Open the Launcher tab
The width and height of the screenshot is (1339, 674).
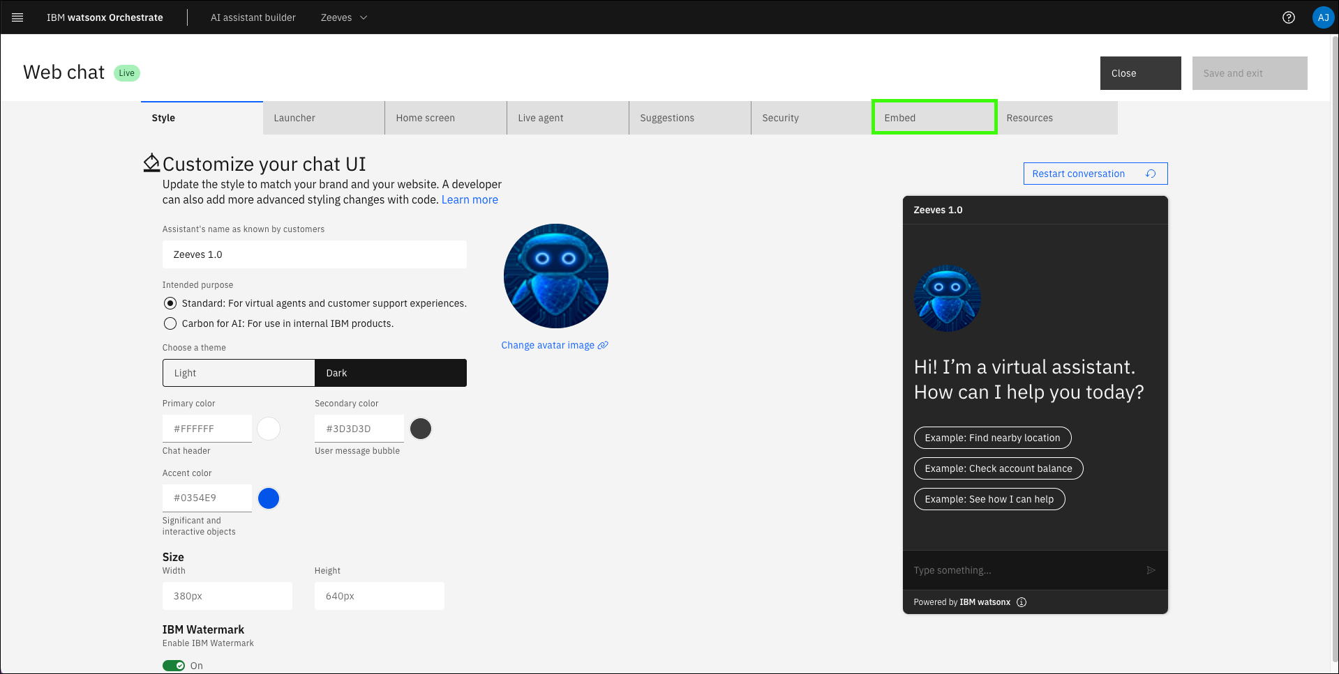click(x=324, y=118)
